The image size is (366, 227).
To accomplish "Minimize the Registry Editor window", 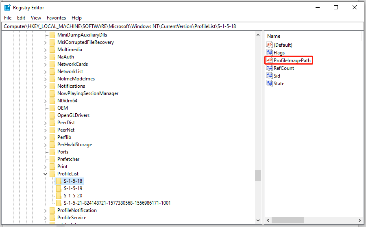I will tap(318, 7).
